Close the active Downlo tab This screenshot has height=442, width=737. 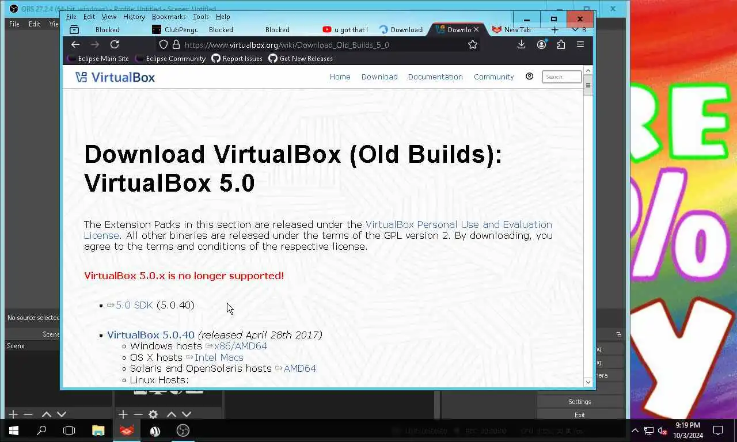coord(476,29)
